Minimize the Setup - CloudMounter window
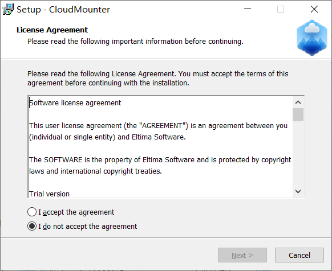The image size is (332, 271). 248,9
